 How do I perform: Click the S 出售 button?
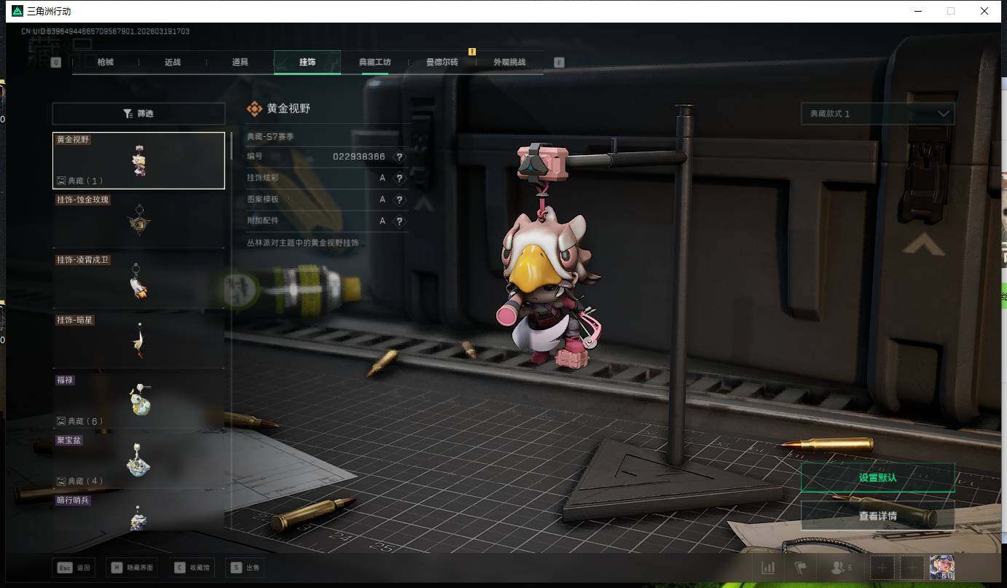pyautogui.click(x=246, y=568)
